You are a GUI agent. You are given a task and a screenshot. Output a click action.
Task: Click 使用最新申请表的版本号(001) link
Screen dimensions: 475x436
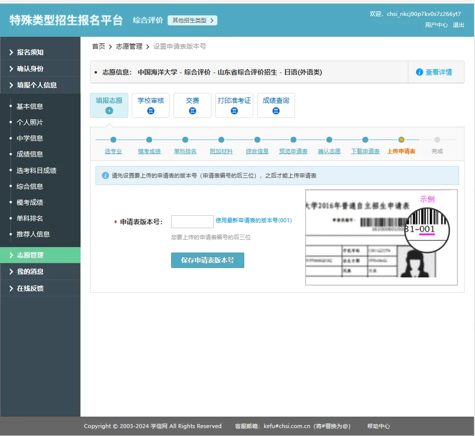pos(254,220)
